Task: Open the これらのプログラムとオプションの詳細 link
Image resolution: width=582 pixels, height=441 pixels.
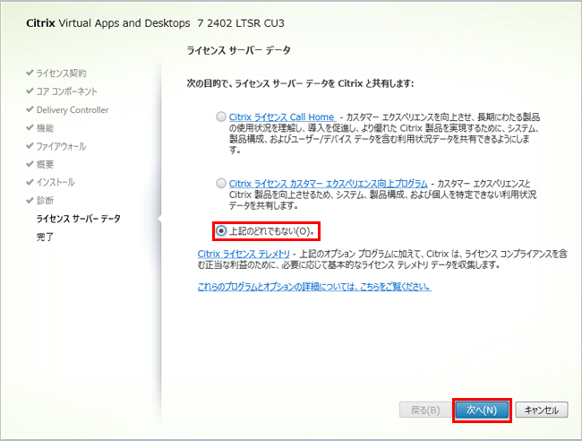Action: 313,288
